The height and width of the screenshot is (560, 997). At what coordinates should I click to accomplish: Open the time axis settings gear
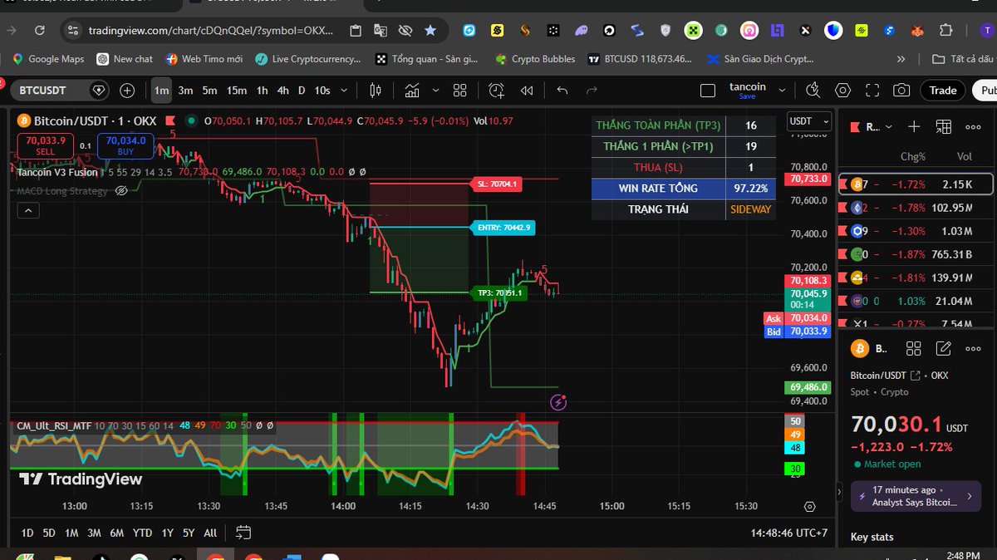point(809,506)
